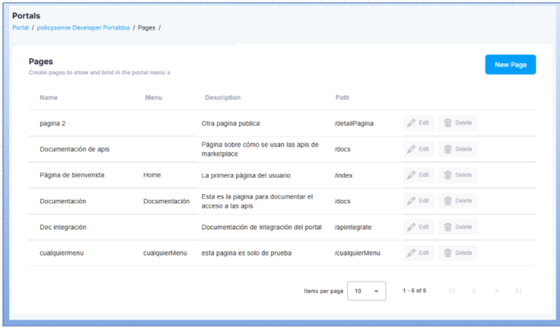Click the pencil edit icon for pagina 2
The width and height of the screenshot is (560, 328).
411,123
